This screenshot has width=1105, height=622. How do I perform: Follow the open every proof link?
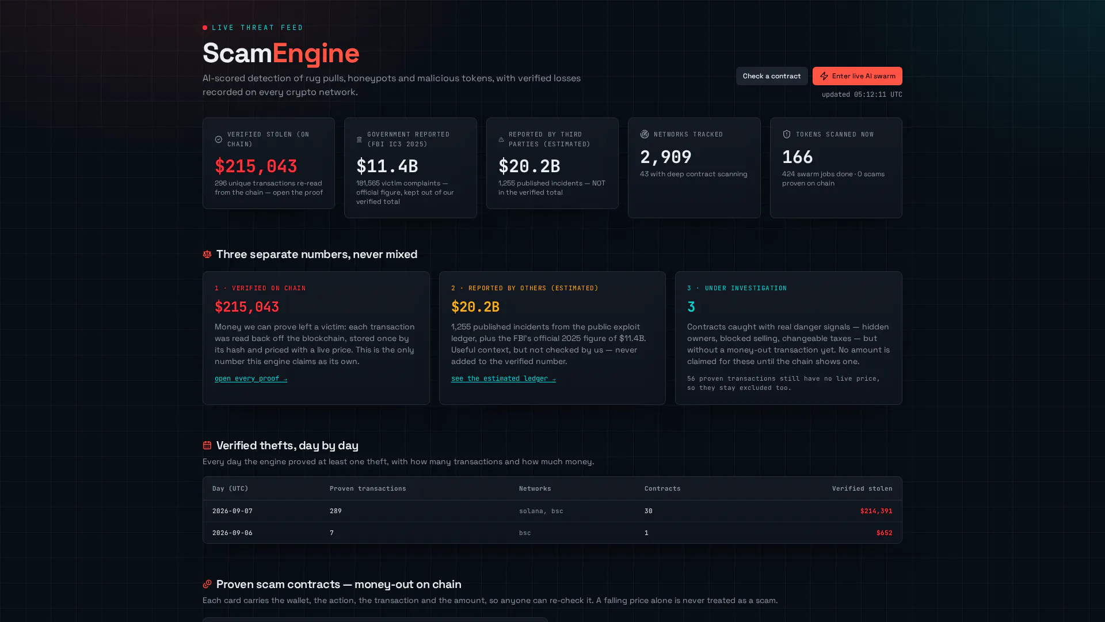(251, 378)
